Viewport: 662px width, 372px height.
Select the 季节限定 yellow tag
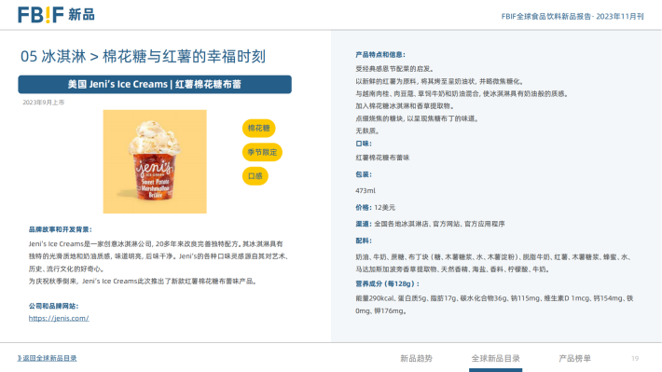pos(262,152)
